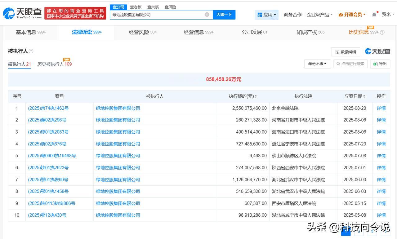Open case (2025)京74执1462号
Image resolution: width=397 pixels, height=239 pixels.
[48, 108]
